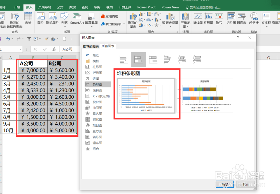
Task: Insert a 盈亏 win/loss sparkline
Action: [219, 18]
